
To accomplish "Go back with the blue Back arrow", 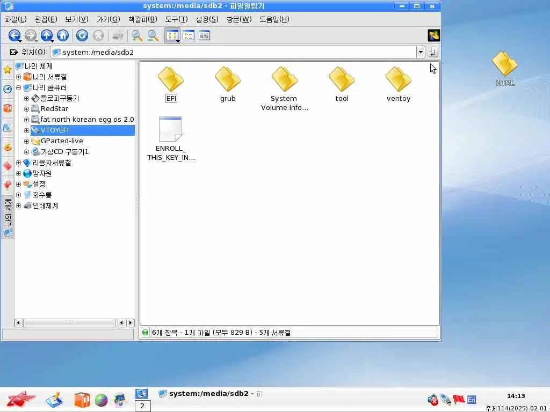I will click(14, 35).
